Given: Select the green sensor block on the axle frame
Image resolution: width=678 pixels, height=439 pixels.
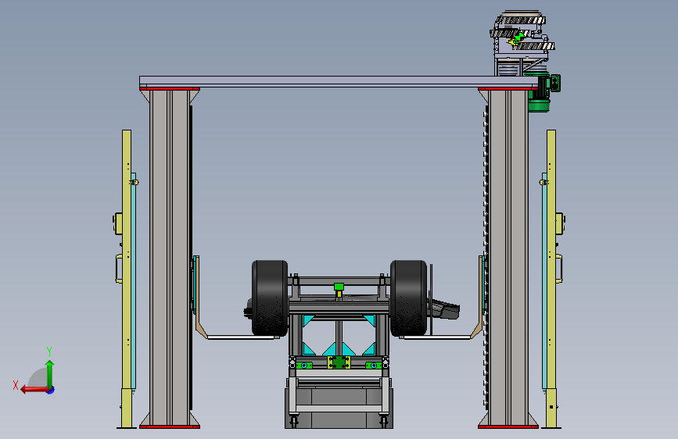Looking at the screenshot, I should [x=339, y=287].
